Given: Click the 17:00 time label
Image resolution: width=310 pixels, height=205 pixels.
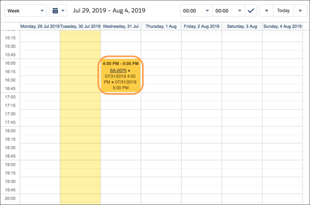Looking at the screenshot, I should pyautogui.click(x=10, y=97).
